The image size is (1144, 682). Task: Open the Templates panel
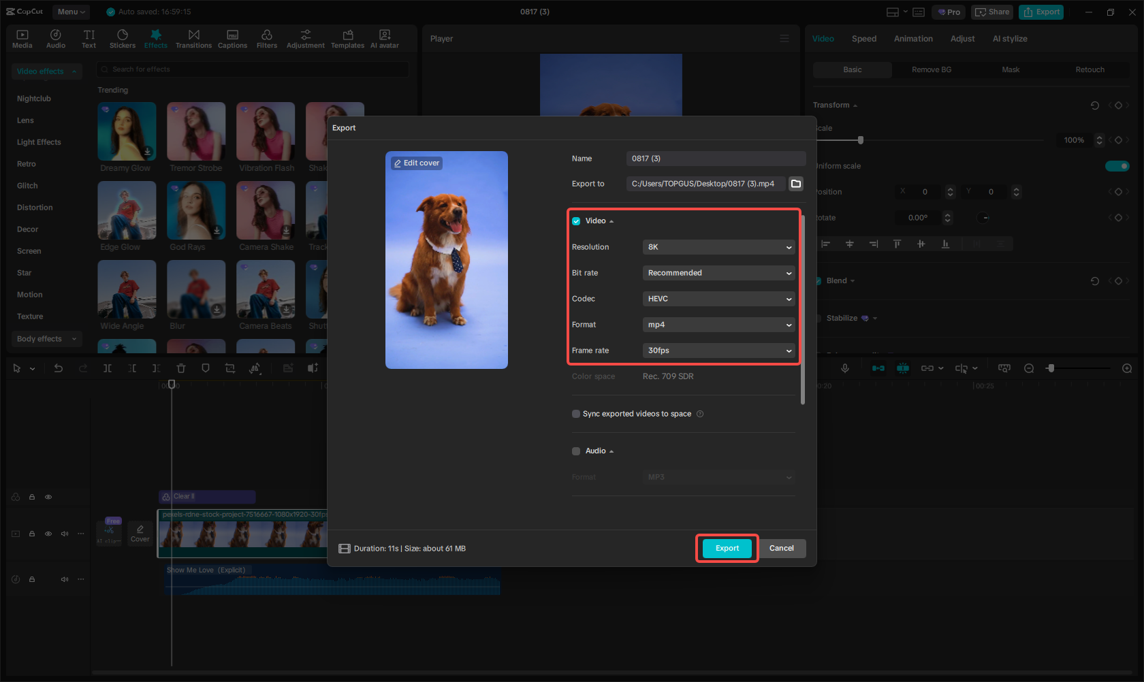[x=347, y=38]
